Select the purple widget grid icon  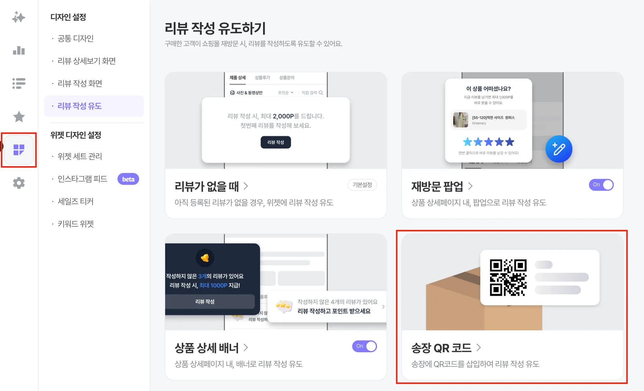[19, 150]
